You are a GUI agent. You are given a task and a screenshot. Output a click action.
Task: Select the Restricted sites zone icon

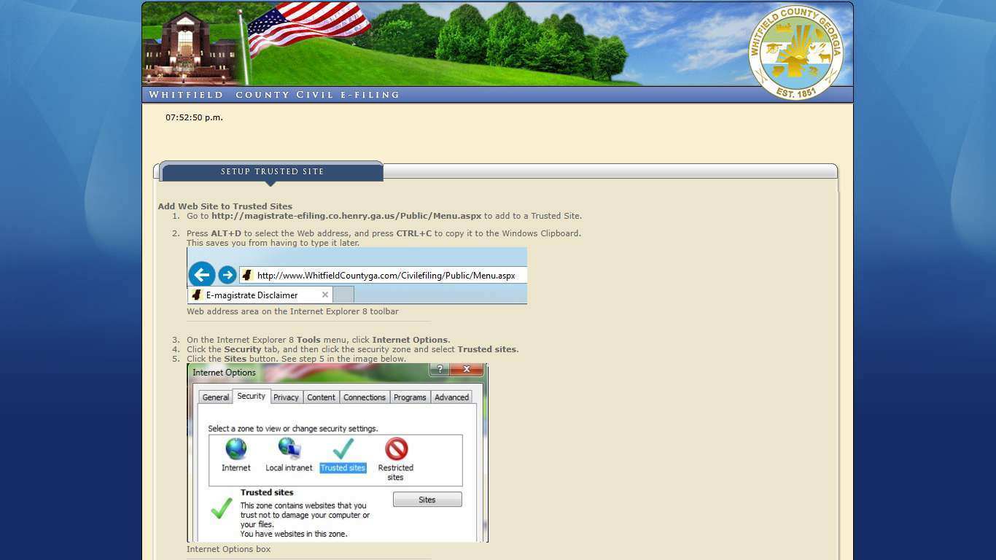pyautogui.click(x=396, y=449)
